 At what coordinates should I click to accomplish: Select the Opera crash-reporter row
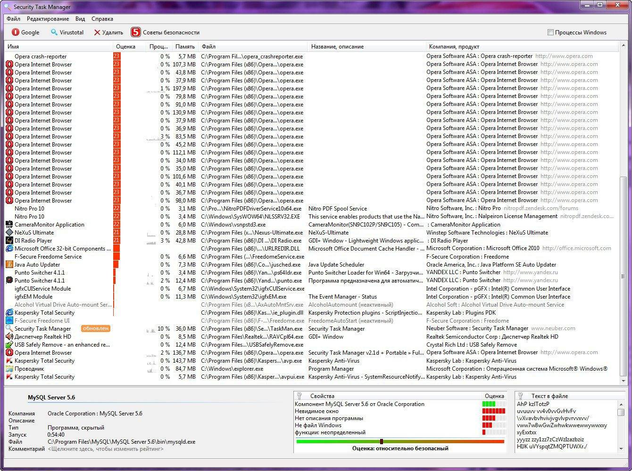(x=311, y=57)
